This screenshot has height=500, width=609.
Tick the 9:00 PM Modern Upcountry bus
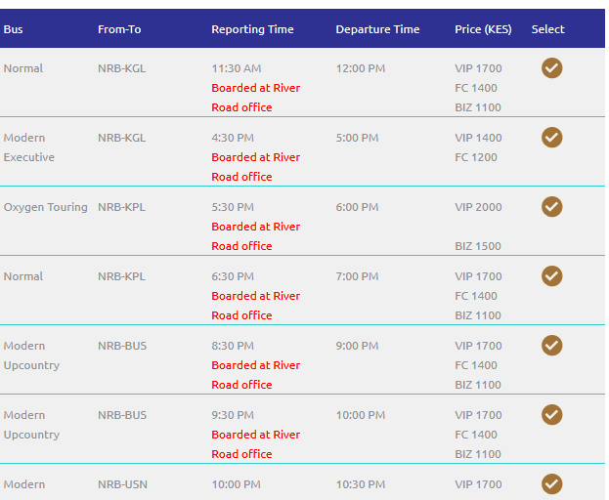[551, 346]
